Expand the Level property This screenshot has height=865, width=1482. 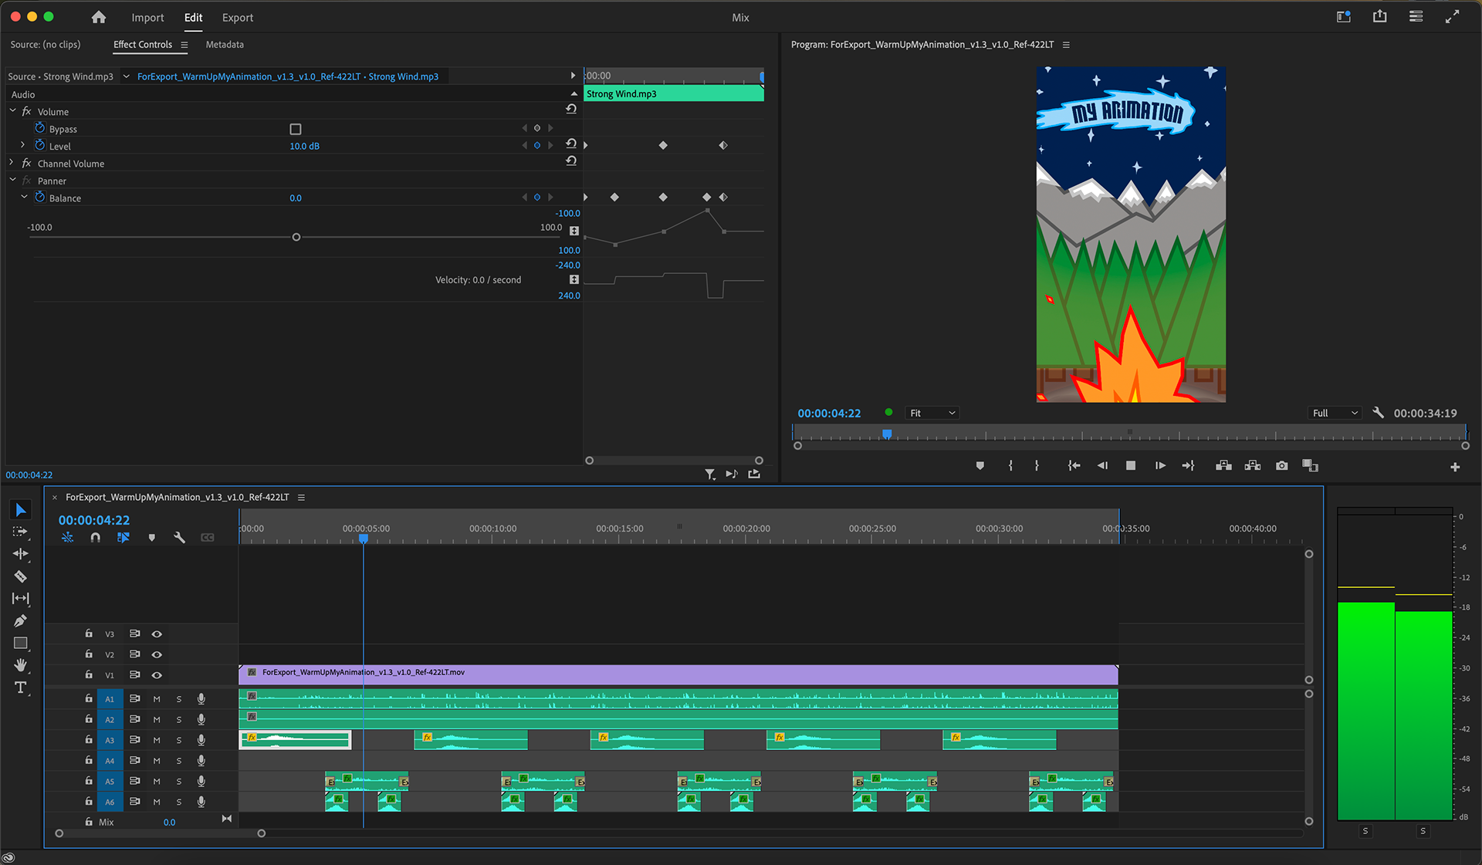coord(22,145)
